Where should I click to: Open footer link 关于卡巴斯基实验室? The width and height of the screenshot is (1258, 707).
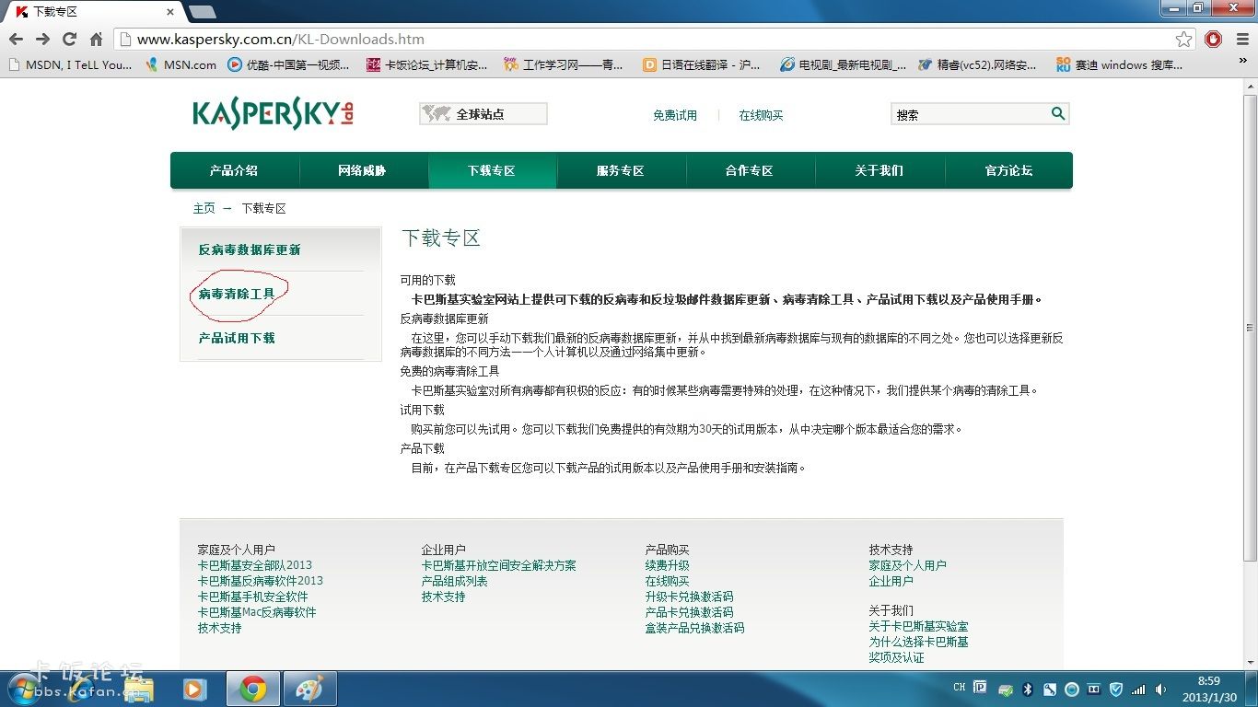click(918, 626)
